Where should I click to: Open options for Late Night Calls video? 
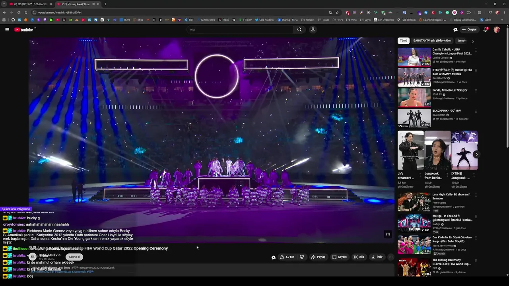[x=476, y=195]
